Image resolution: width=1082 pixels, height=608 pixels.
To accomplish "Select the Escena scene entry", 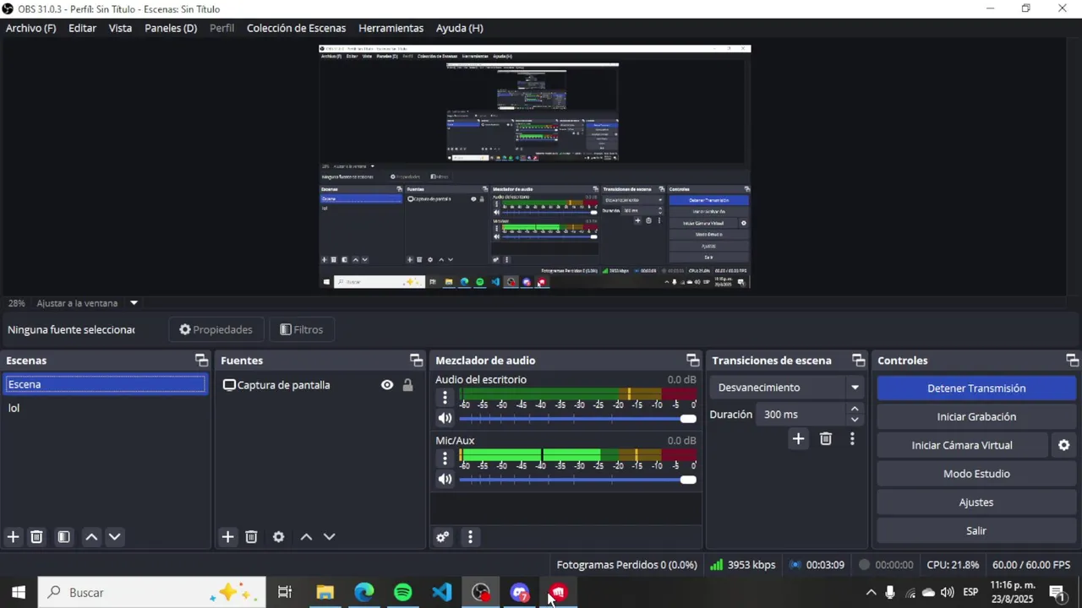I will click(105, 384).
